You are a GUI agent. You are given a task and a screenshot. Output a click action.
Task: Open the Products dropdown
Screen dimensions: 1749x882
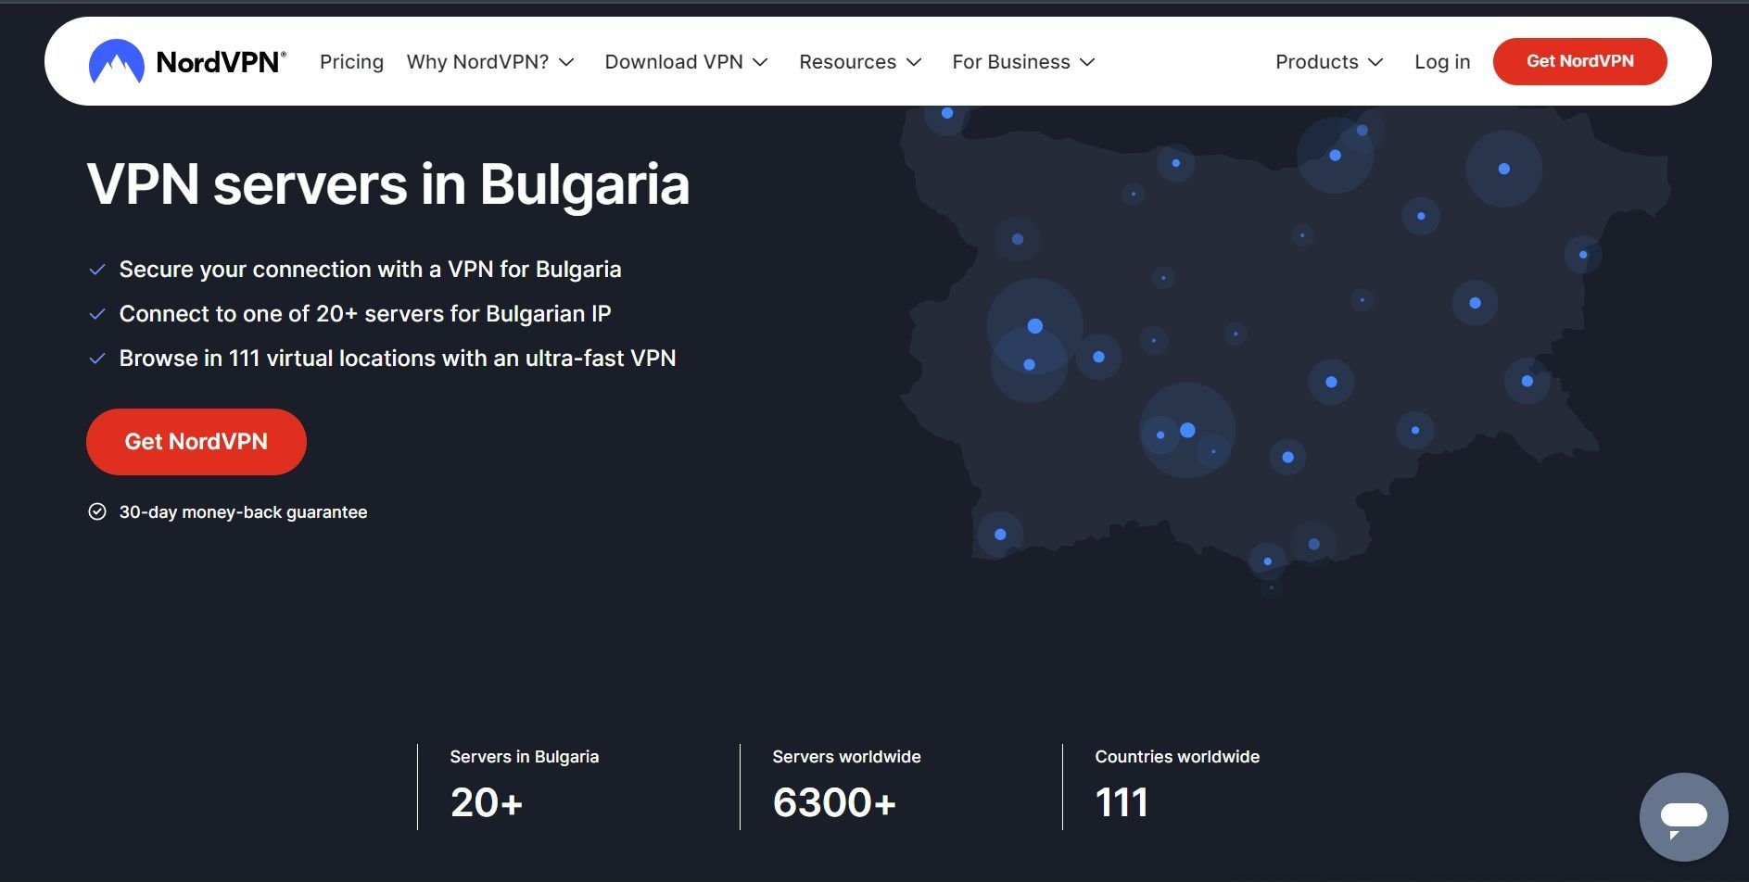tap(1329, 61)
